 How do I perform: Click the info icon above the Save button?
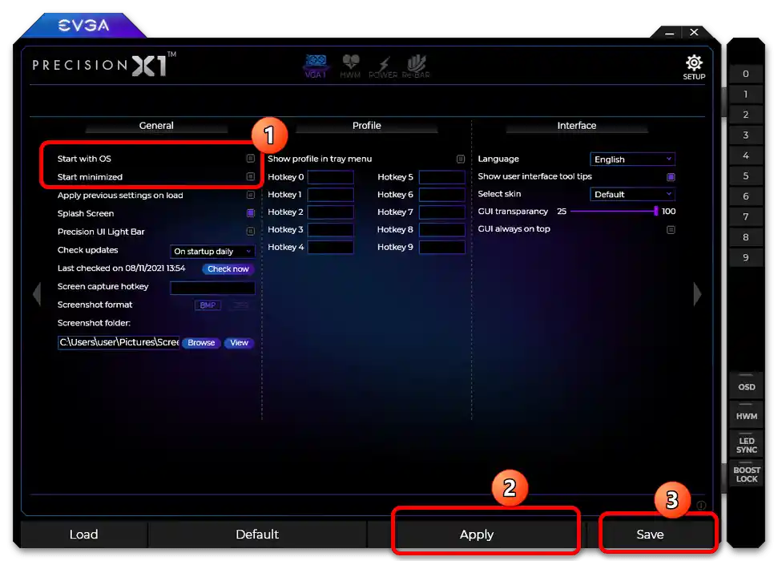click(701, 505)
